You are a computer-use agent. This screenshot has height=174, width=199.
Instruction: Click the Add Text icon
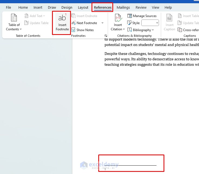(x=26, y=16)
